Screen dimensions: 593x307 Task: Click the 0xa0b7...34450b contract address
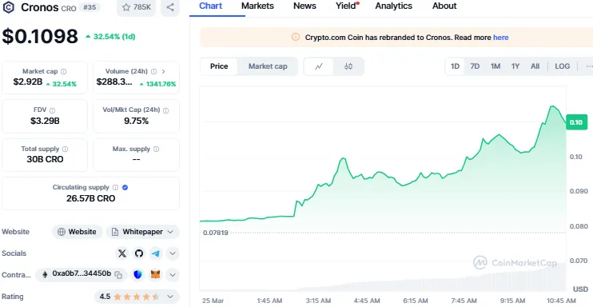82,273
